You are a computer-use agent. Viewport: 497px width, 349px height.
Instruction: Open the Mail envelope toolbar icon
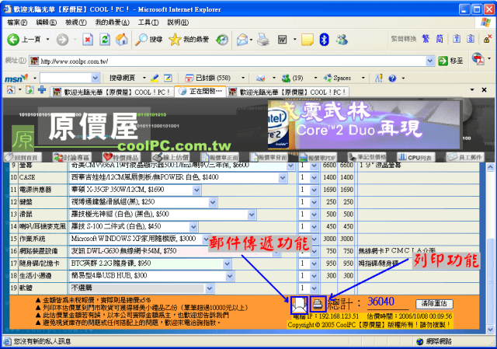(x=242, y=40)
